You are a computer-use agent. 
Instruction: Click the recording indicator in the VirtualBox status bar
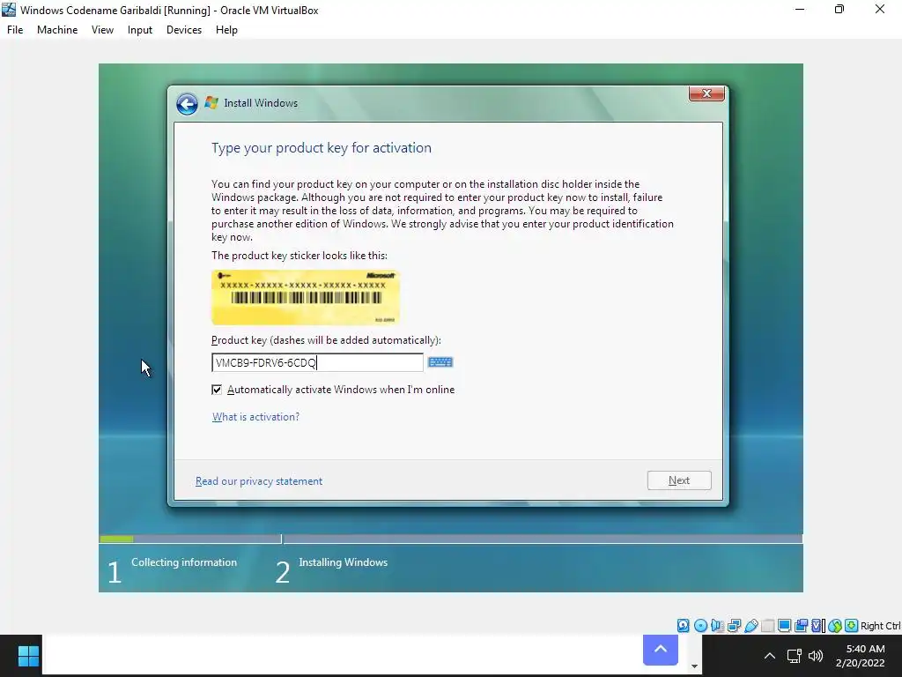point(801,625)
